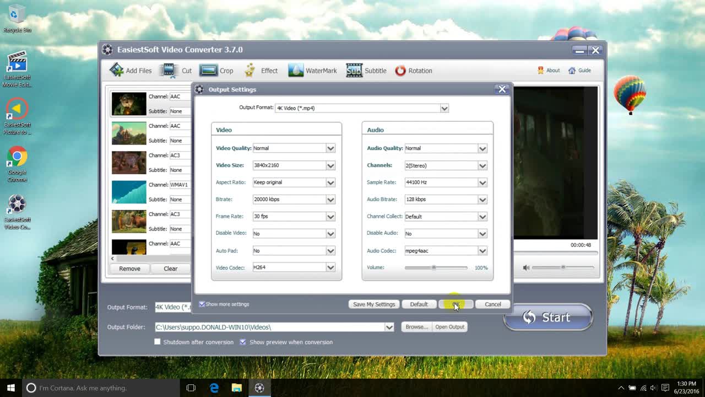Click the Clear button below the file list
The width and height of the screenshot is (705, 397).
[171, 269]
